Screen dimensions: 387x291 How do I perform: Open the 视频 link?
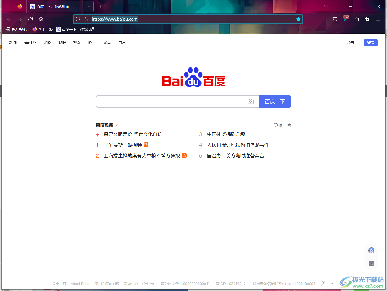pyautogui.click(x=77, y=43)
